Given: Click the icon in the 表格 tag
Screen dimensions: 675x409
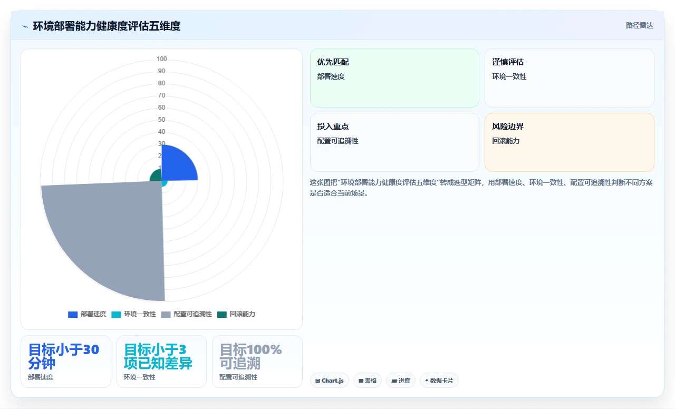Looking at the screenshot, I should tap(361, 381).
